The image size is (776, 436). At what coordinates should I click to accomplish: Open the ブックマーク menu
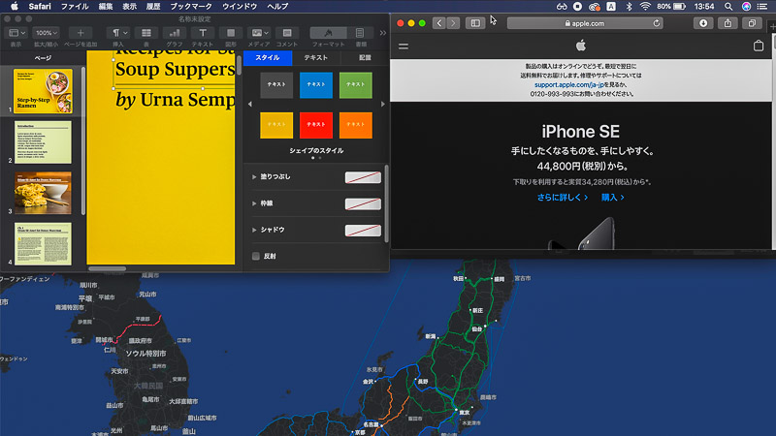tap(191, 7)
